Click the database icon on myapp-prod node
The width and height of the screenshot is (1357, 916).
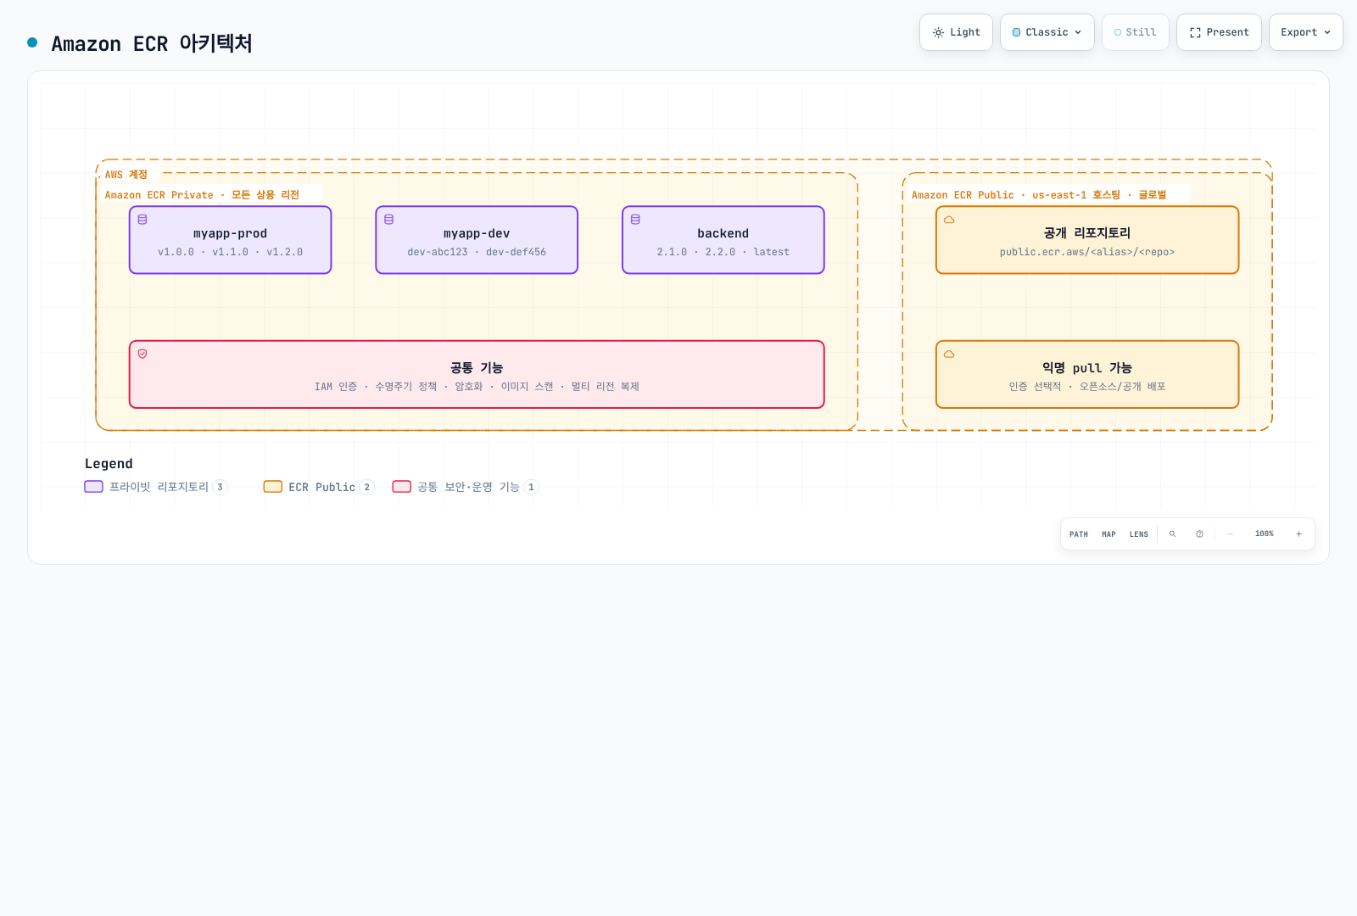click(x=142, y=220)
